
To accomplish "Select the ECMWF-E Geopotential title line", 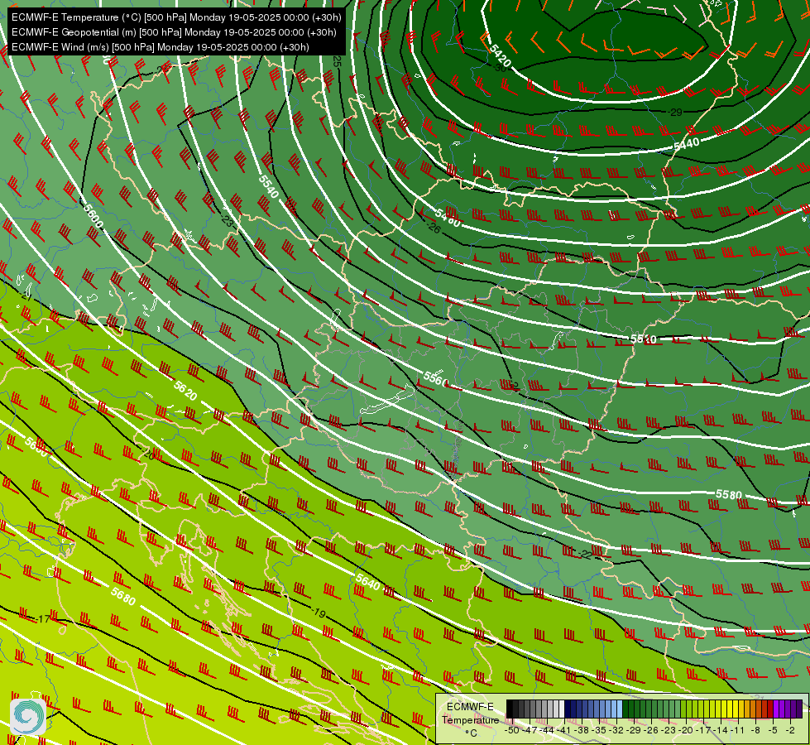I will coord(174,32).
